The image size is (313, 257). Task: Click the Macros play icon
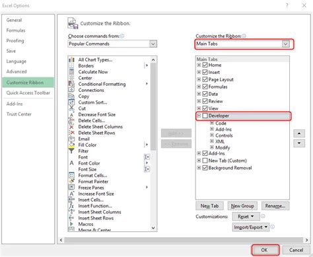(x=71, y=224)
